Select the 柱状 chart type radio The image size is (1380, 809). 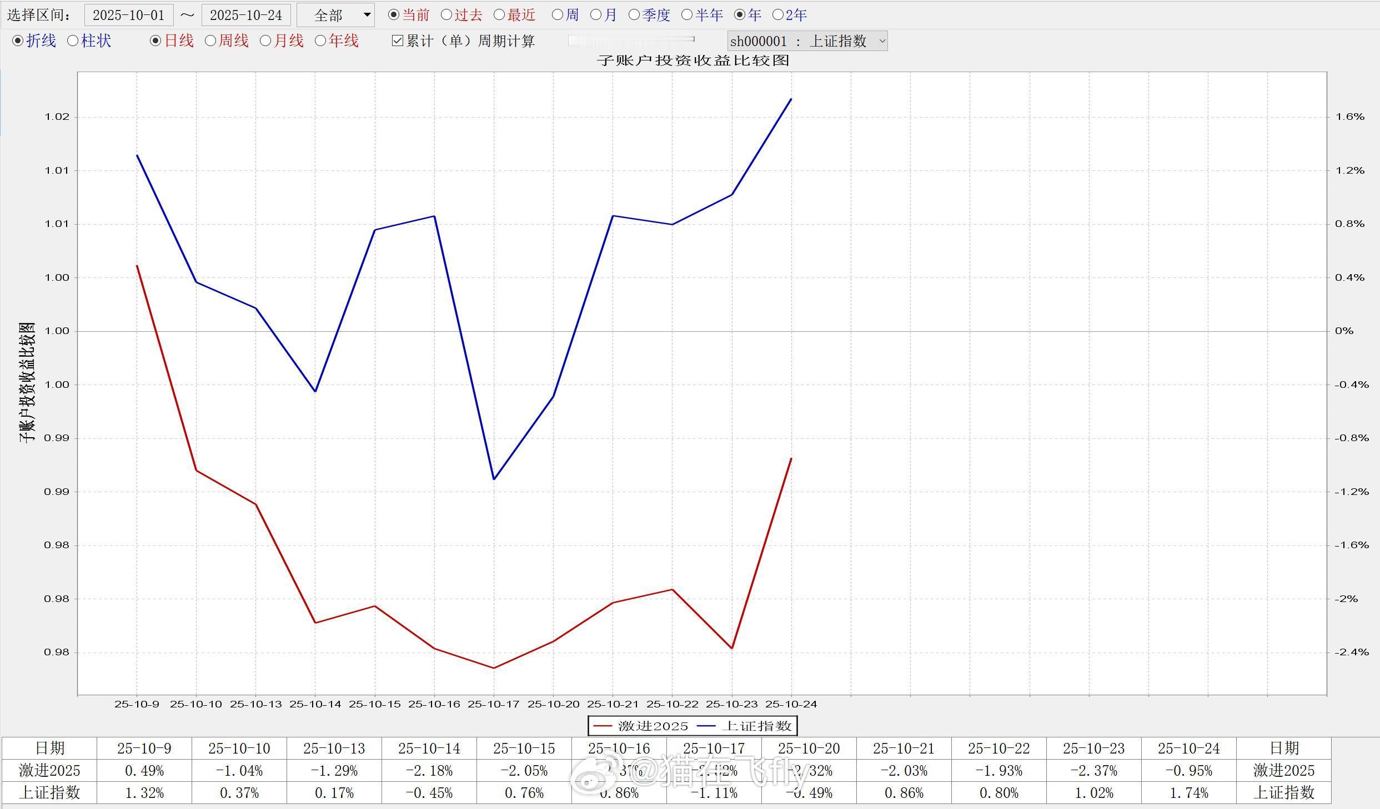73,41
